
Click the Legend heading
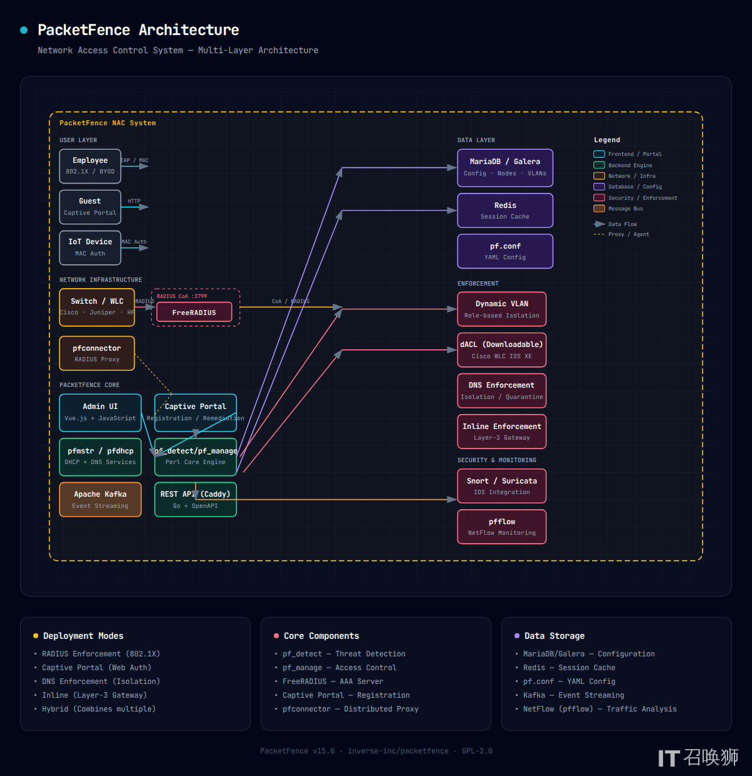(607, 140)
